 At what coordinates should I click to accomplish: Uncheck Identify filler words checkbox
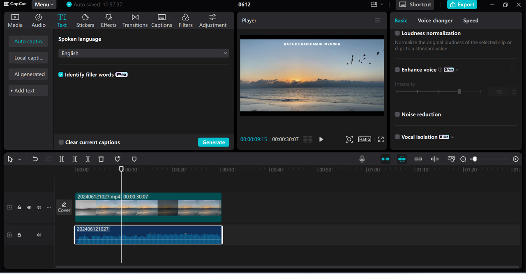point(61,75)
